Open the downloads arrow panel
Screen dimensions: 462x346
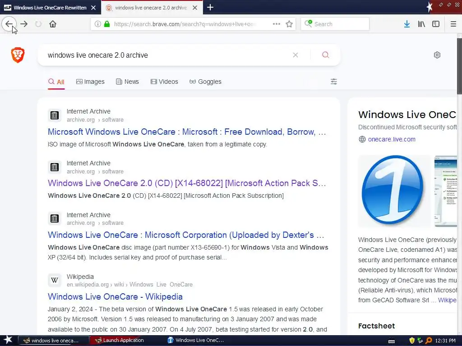click(x=407, y=24)
